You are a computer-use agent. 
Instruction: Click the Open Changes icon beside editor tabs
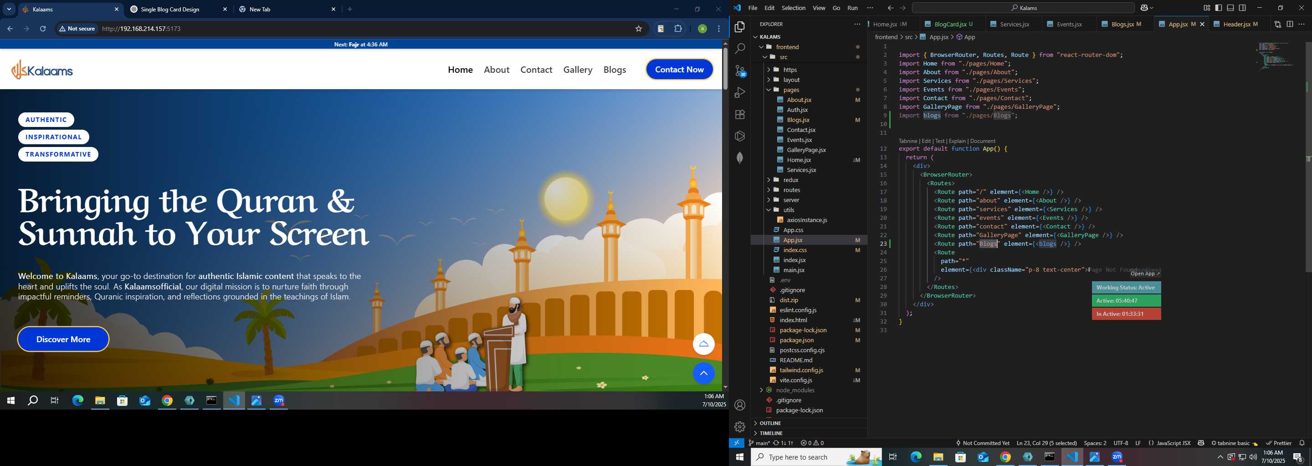pos(1277,24)
